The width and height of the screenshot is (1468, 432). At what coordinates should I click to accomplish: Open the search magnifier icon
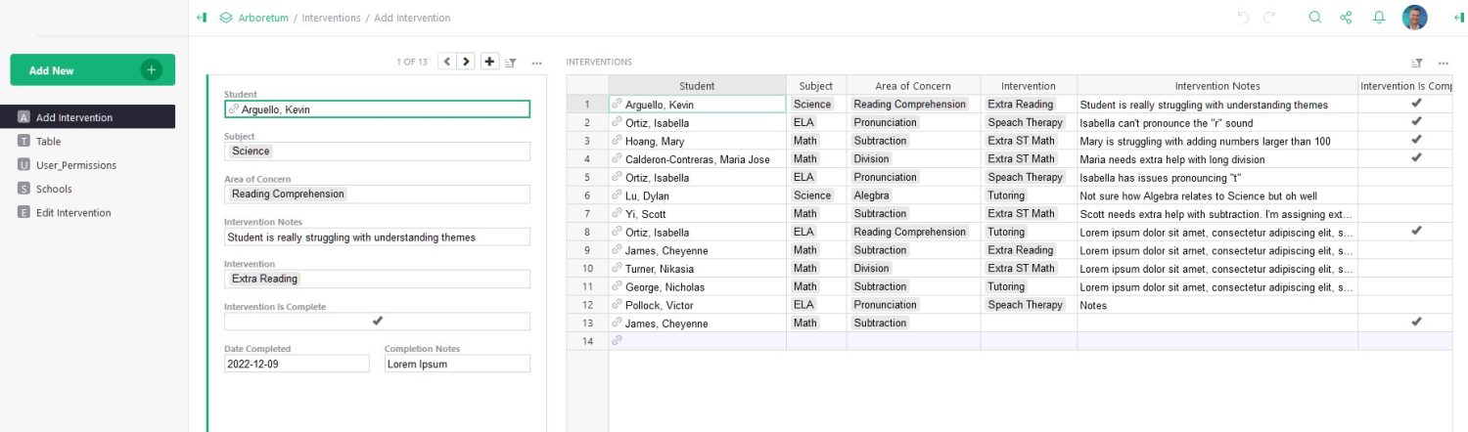coord(1315,18)
